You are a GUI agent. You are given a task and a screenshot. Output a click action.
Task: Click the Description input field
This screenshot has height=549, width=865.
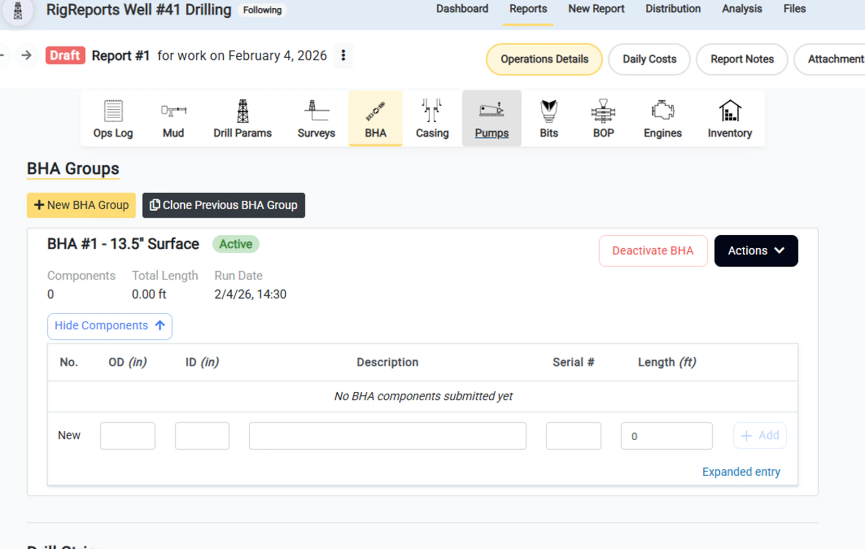(x=387, y=436)
